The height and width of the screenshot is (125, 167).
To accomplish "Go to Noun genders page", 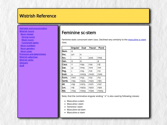I will point(28,48).
